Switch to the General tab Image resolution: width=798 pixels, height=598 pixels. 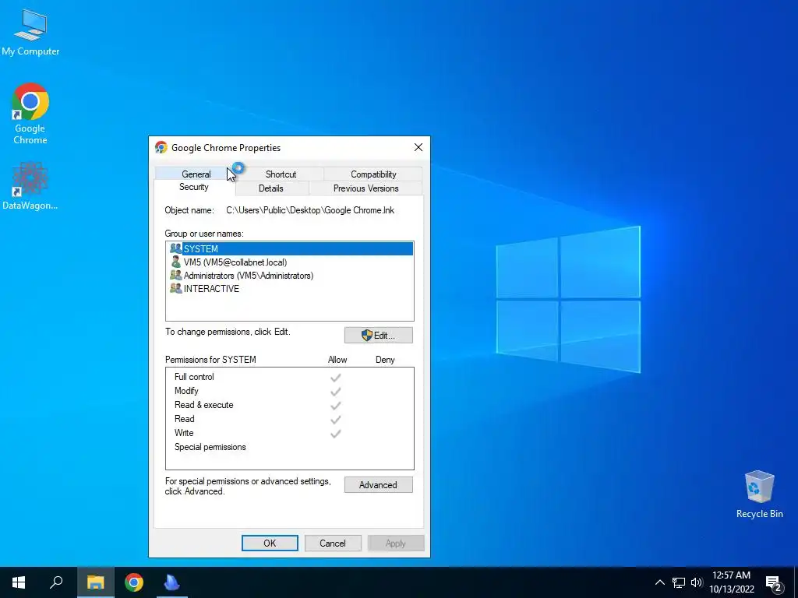tap(196, 174)
